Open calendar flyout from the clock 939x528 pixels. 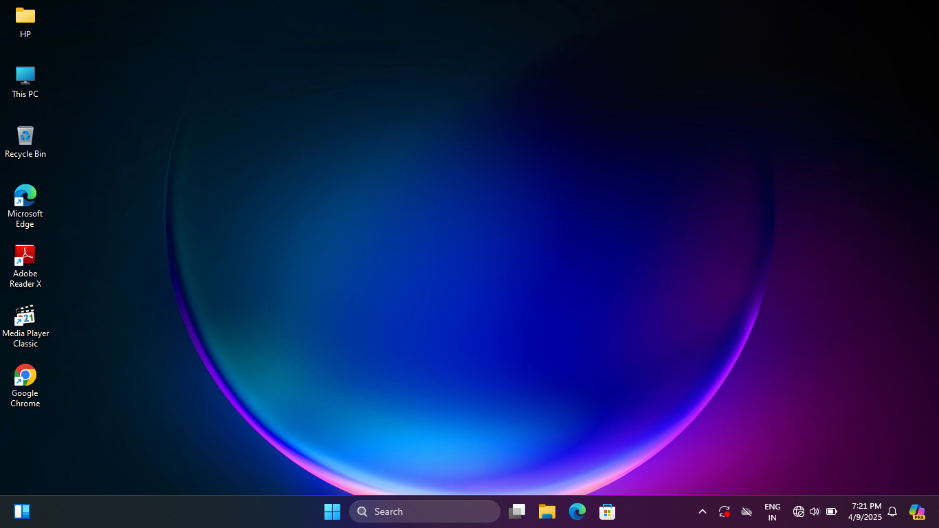coord(865,511)
